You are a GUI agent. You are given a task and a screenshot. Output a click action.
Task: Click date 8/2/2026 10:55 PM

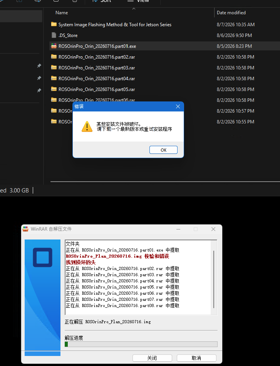tap(235, 121)
